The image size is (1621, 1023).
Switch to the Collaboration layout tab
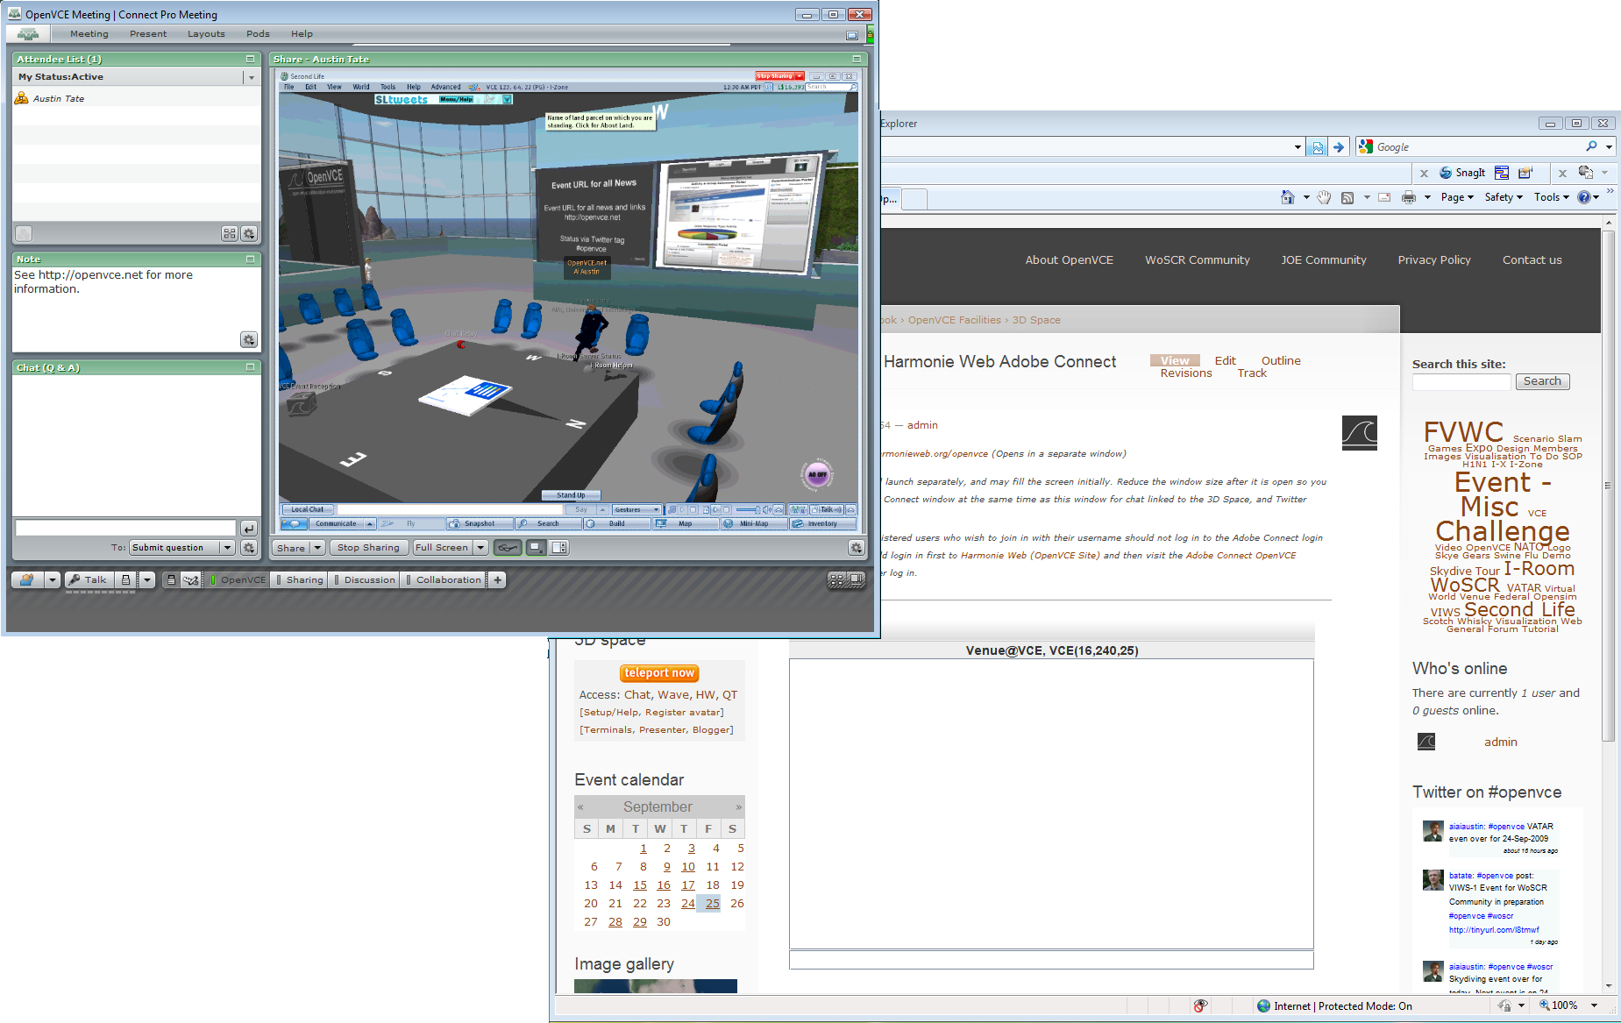pos(444,580)
